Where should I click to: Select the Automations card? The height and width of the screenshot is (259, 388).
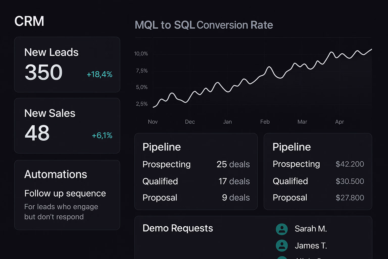tap(67, 195)
